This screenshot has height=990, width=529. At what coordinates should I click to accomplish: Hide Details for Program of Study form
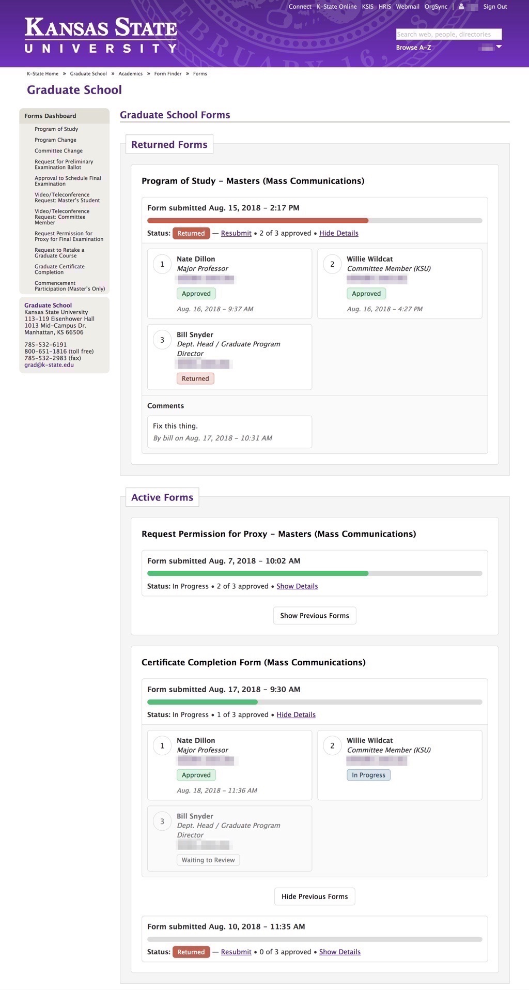coord(338,233)
